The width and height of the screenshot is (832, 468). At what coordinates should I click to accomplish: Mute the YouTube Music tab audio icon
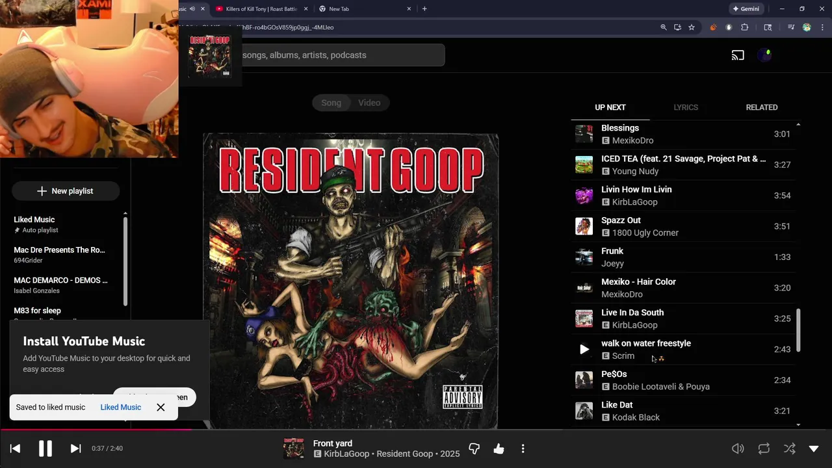click(x=192, y=9)
